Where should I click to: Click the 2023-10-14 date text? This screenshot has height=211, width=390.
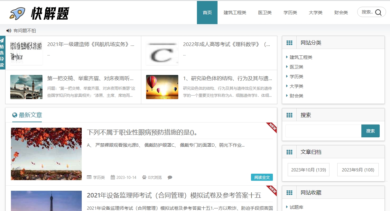coord(126,178)
